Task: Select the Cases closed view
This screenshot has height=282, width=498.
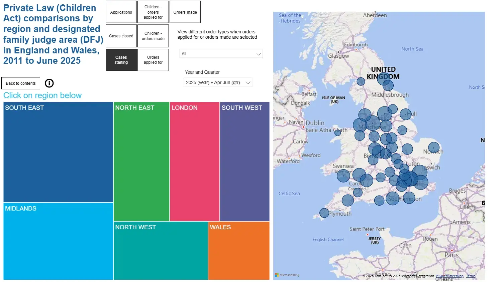Action: point(121,36)
